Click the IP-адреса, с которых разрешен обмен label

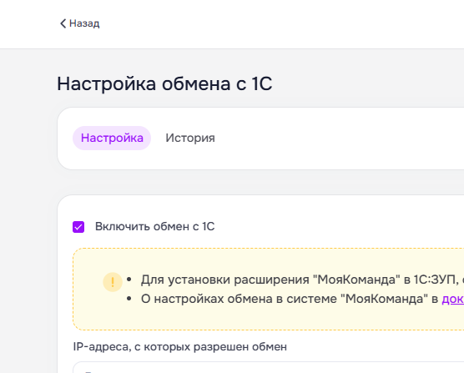point(180,346)
